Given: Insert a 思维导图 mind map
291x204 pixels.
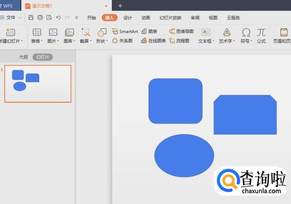Looking at the screenshot, I should point(181,31).
